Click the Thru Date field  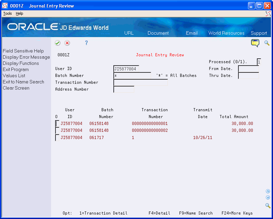(x=248, y=76)
